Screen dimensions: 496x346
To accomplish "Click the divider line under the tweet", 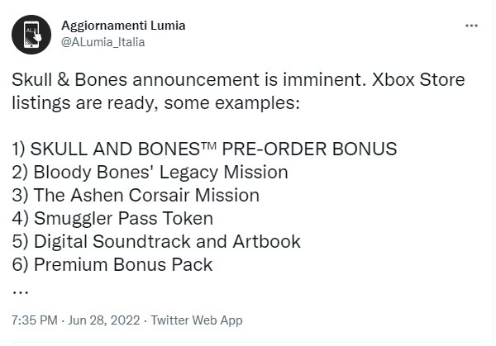I will pyautogui.click(x=246, y=342).
